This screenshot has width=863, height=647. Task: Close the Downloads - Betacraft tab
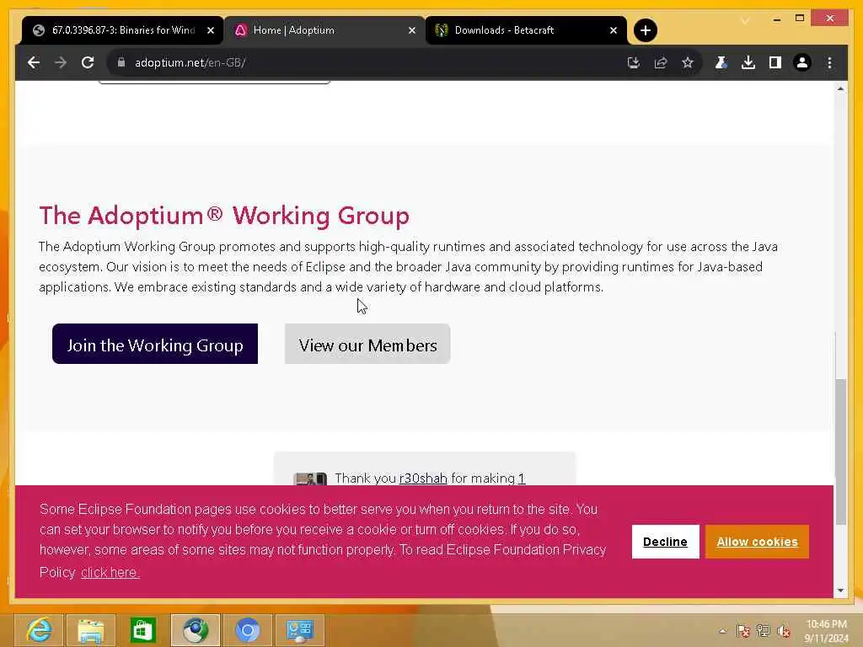(x=614, y=30)
